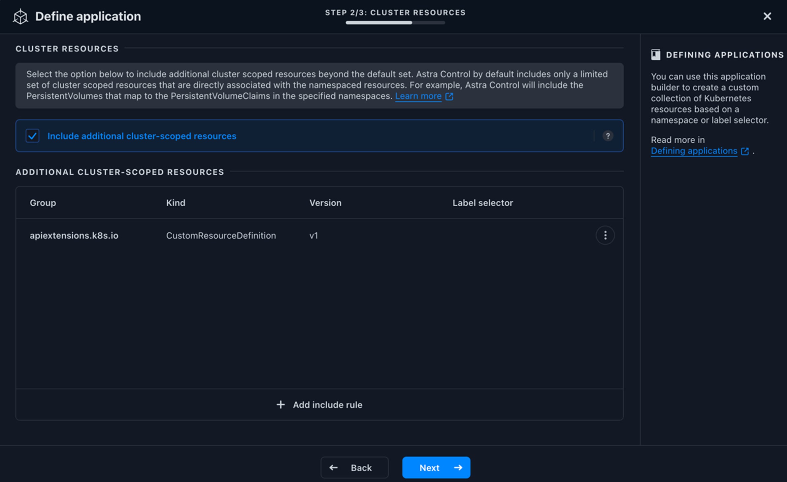The image size is (787, 482).
Task: Click the help question mark icon
Action: (608, 136)
